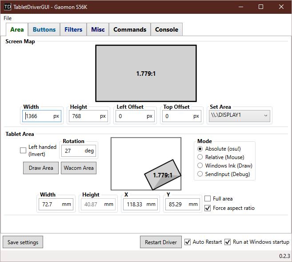Viewport: 292px width, 262px height.
Task: Click the Screen Map Height field showing 768
Action: click(88, 116)
